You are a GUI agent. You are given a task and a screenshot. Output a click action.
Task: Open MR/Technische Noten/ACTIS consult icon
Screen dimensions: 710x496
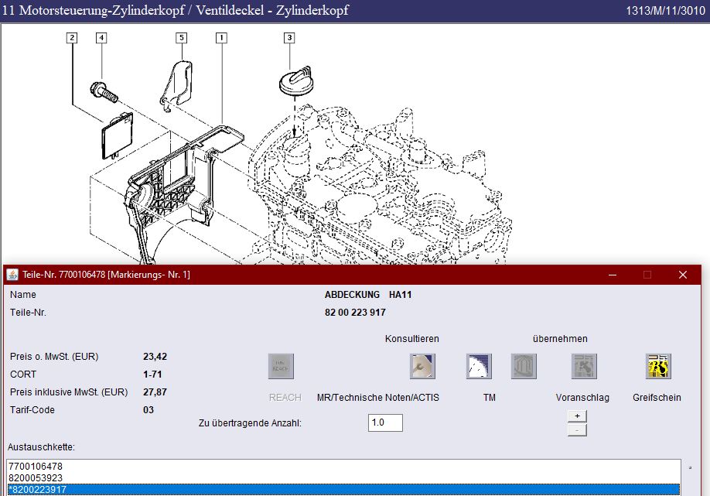point(422,366)
